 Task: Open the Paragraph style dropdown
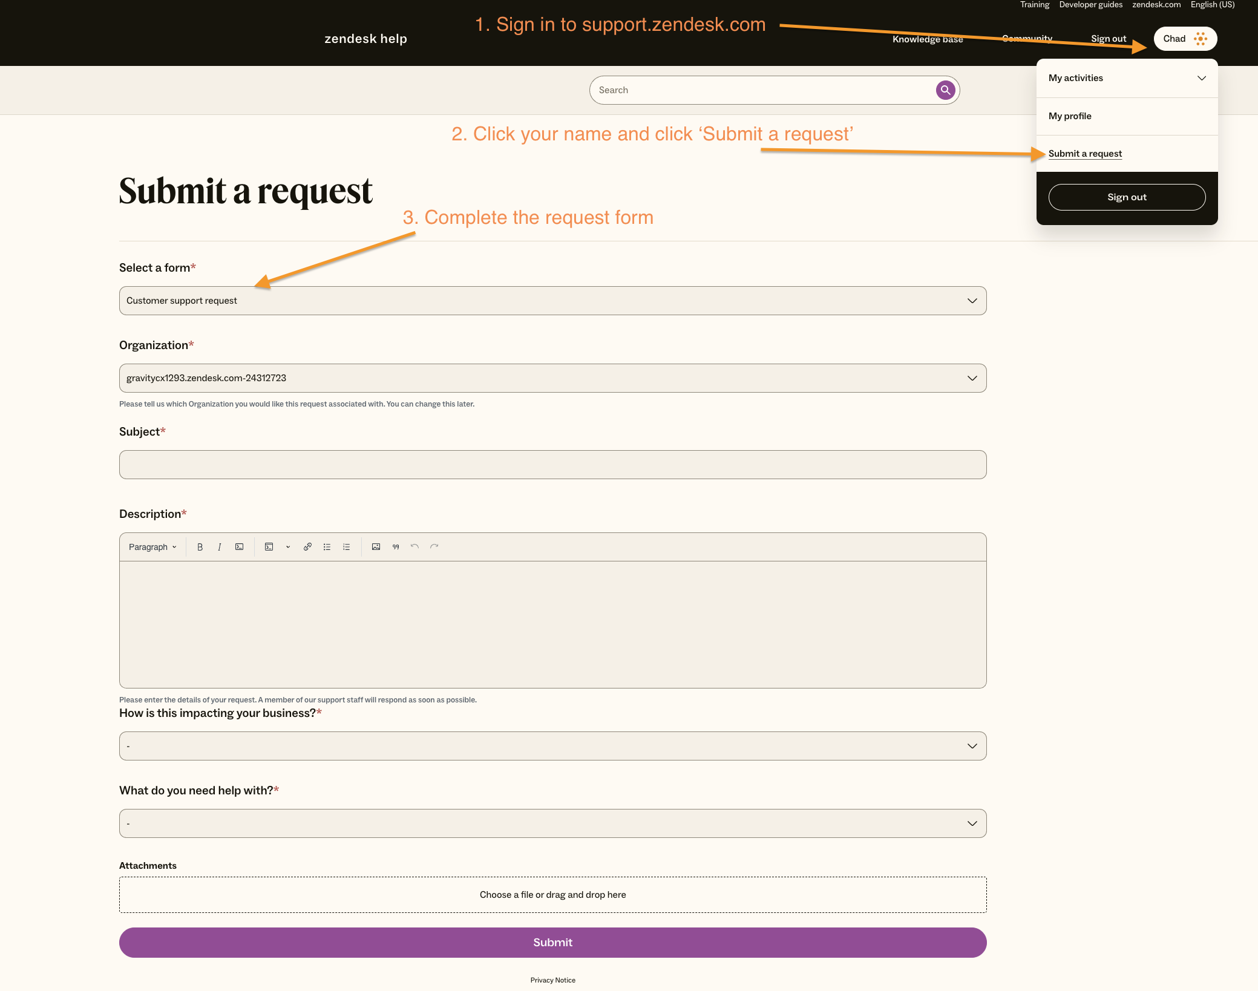pyautogui.click(x=152, y=547)
